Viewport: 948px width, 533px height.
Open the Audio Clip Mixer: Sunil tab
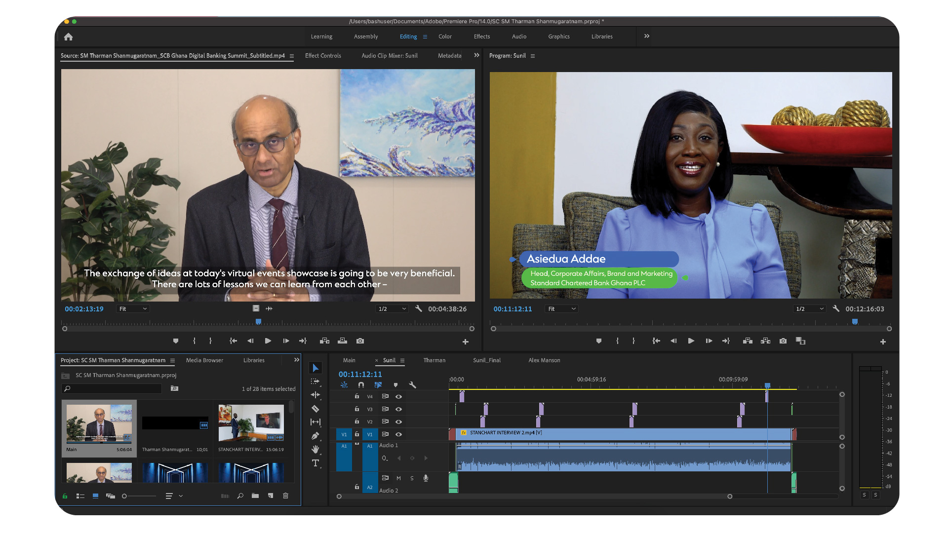(x=390, y=56)
